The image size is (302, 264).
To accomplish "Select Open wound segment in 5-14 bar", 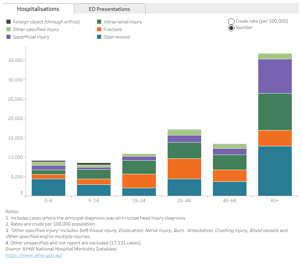I will tap(94, 190).
